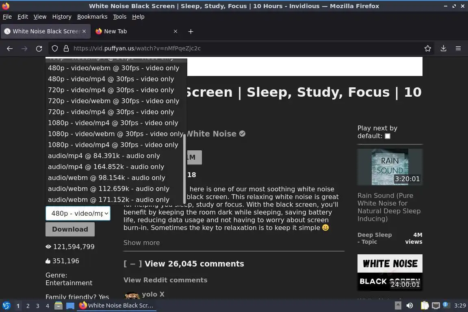Select 720p video/webm 30fps video only
The height and width of the screenshot is (312, 468).
pyautogui.click(x=113, y=101)
